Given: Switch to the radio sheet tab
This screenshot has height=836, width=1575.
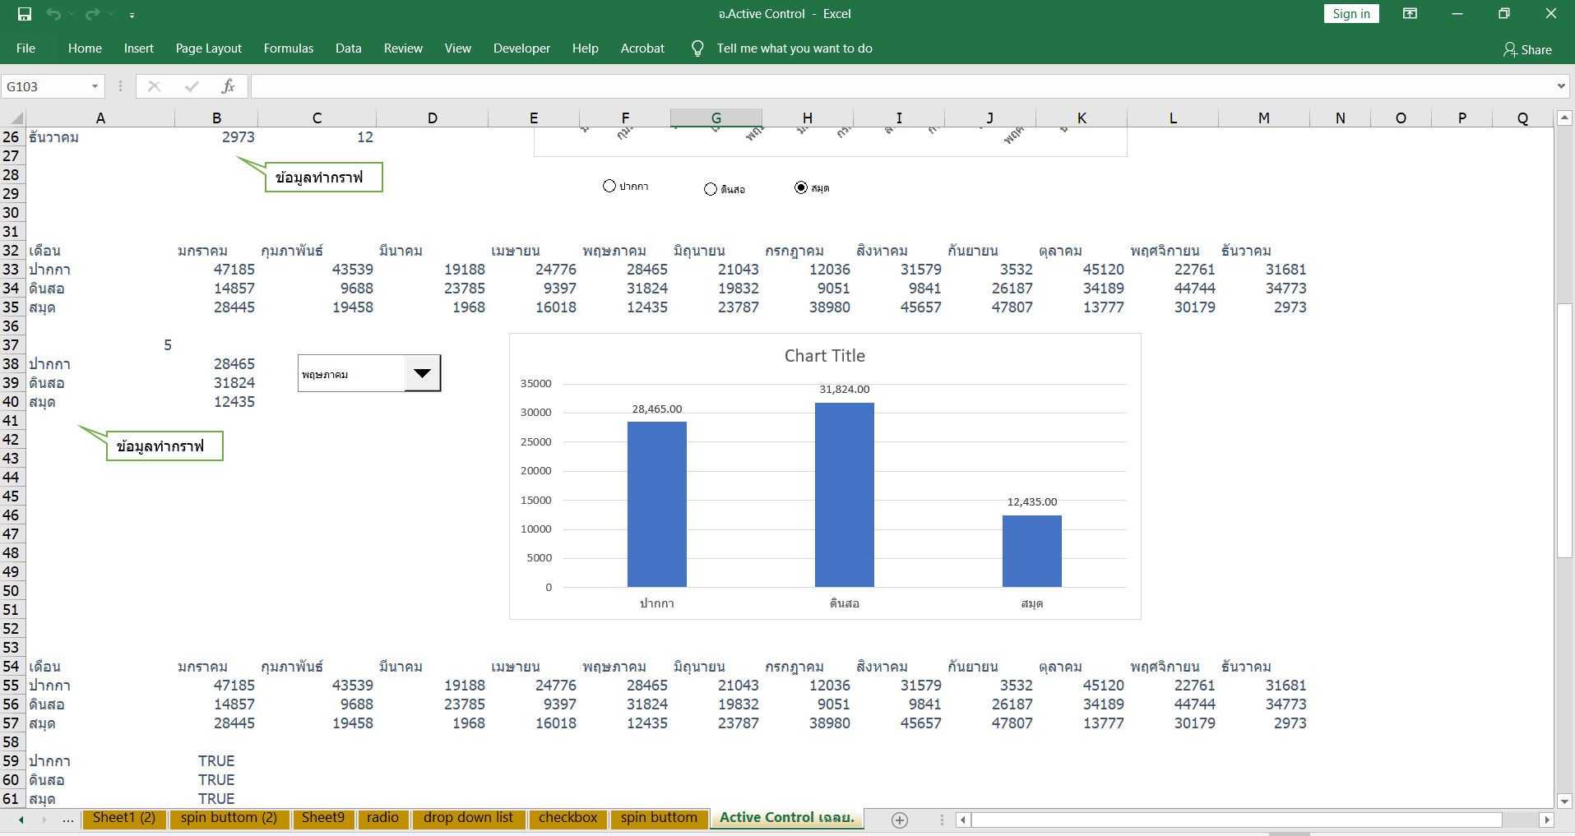Looking at the screenshot, I should click(382, 818).
